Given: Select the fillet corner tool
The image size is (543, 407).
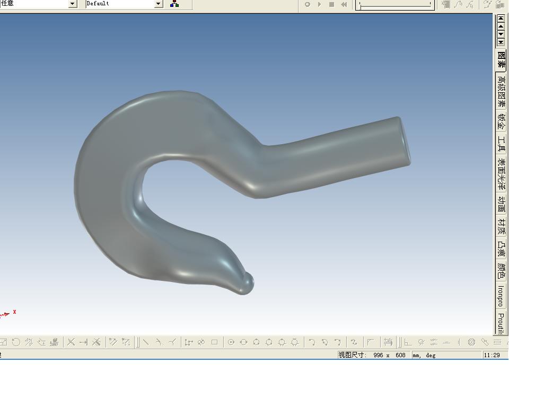Looking at the screenshot, I should (371, 342).
